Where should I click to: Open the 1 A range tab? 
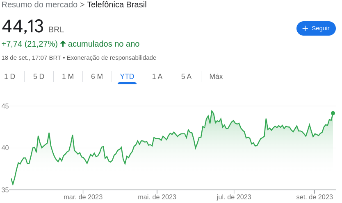click(x=157, y=77)
